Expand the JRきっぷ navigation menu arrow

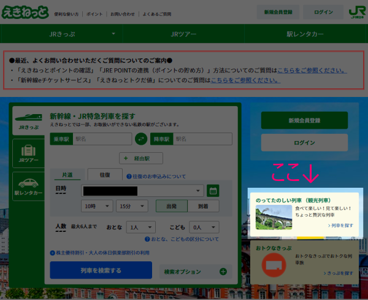(113, 34)
